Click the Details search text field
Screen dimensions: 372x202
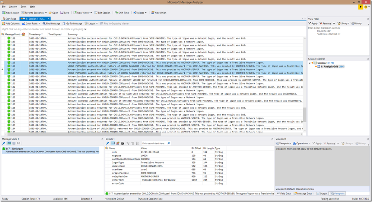point(154,143)
